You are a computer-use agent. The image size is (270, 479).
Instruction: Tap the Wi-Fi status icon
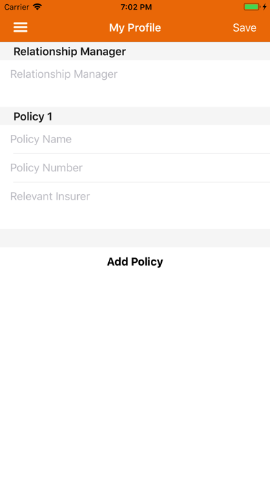[37, 7]
